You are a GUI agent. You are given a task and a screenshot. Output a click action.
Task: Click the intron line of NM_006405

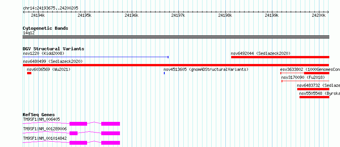coord(94,123)
